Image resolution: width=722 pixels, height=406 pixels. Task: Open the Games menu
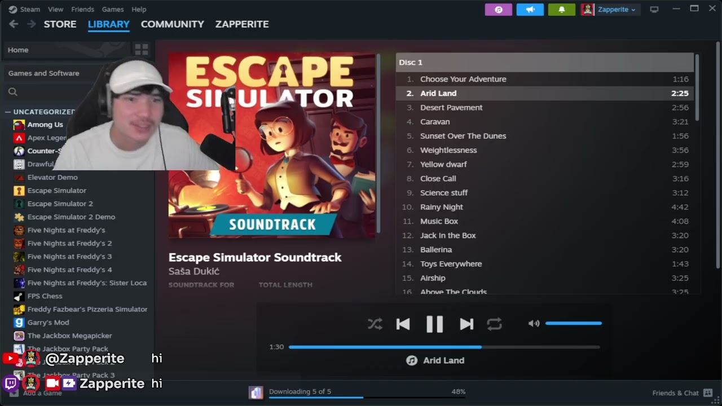coord(113,9)
